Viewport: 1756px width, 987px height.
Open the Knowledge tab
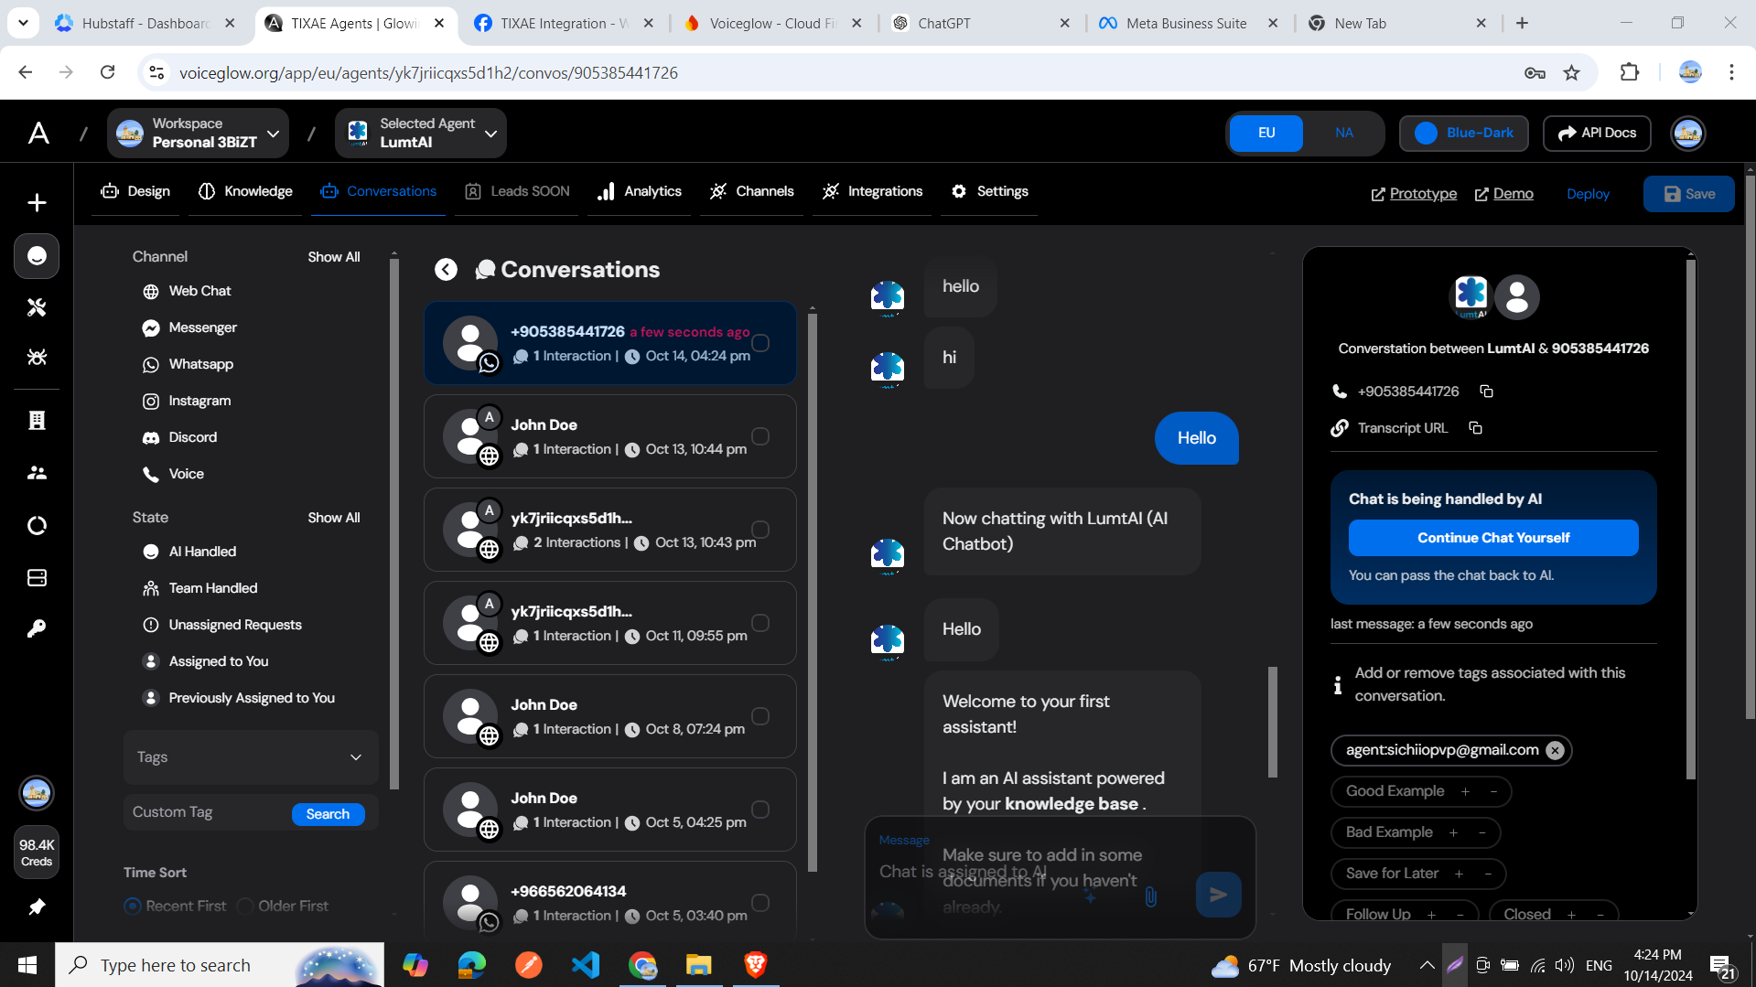click(245, 191)
